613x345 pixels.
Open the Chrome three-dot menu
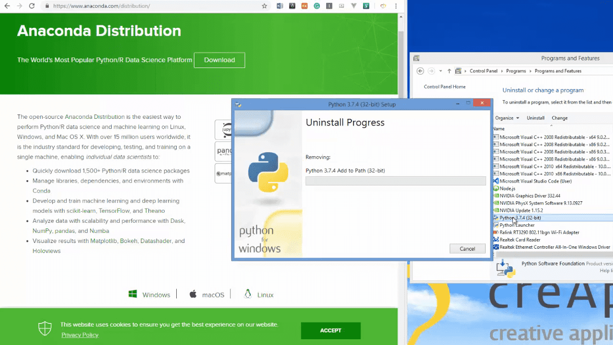coord(396,6)
